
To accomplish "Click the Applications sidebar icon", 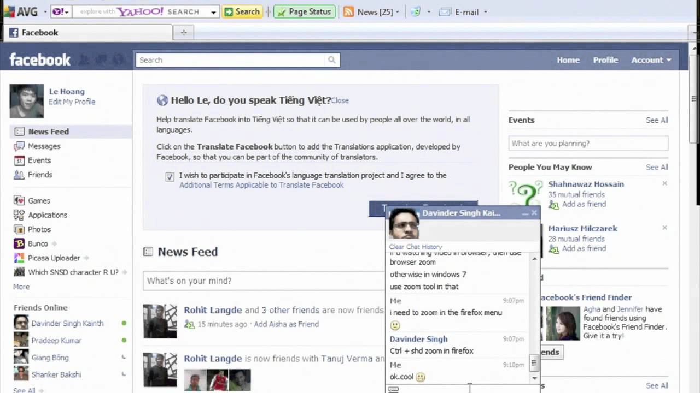I will click(x=19, y=215).
